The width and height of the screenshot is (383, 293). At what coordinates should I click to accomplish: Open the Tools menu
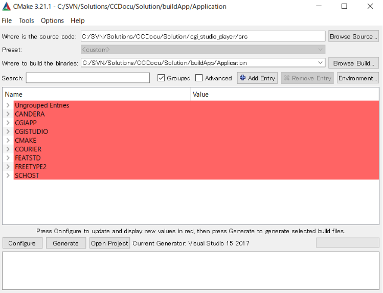pyautogui.click(x=27, y=20)
